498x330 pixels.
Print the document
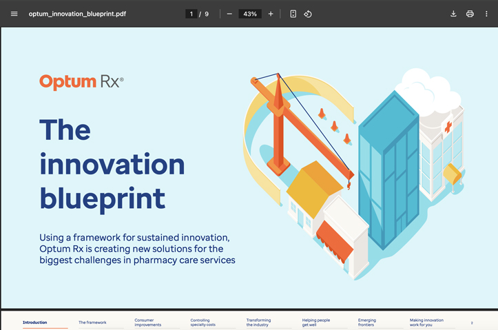point(470,14)
